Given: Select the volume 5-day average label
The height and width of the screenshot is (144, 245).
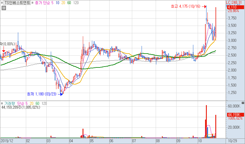Looking at the screenshot, I should coord(26,103).
